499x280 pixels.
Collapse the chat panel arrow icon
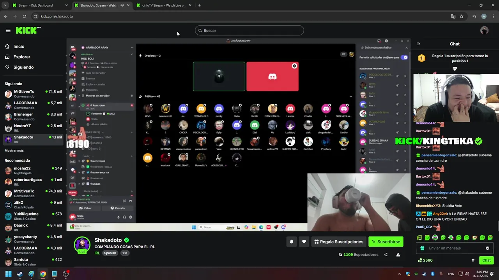click(x=418, y=44)
